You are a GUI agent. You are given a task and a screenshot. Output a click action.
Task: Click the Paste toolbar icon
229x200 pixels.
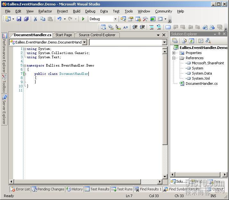(50, 19)
